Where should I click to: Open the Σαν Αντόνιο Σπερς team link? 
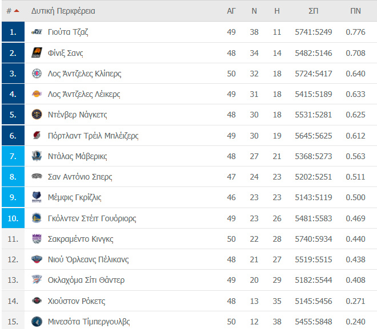[x=79, y=177]
